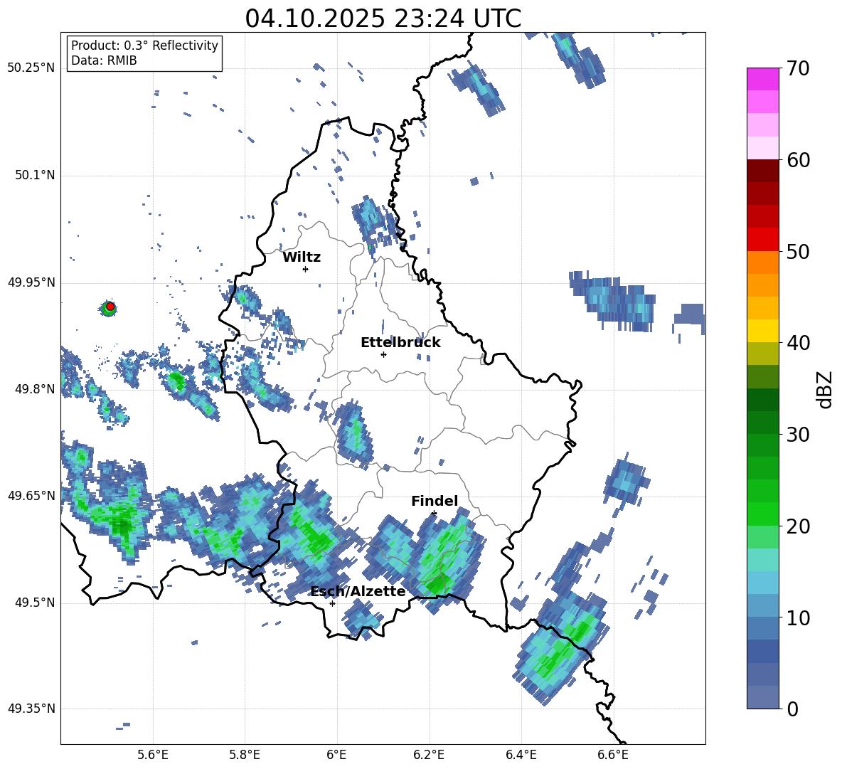Image resolution: width=842 pixels, height=769 pixels.
Task: Click the 30 colorbar tick label
Action: 798,435
